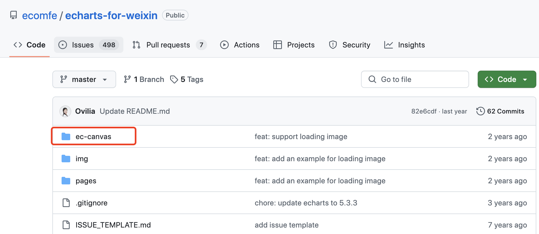
Task: Click the tag icon beside 5 Tags
Action: coord(174,80)
